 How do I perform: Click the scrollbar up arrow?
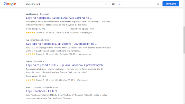183,1
